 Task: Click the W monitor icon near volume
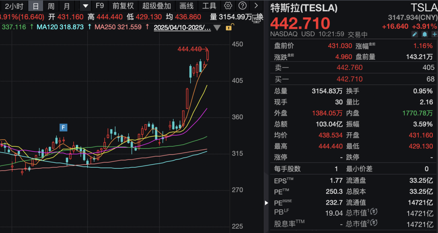(256, 19)
